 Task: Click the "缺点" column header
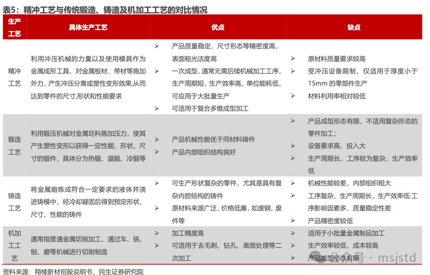click(354, 27)
